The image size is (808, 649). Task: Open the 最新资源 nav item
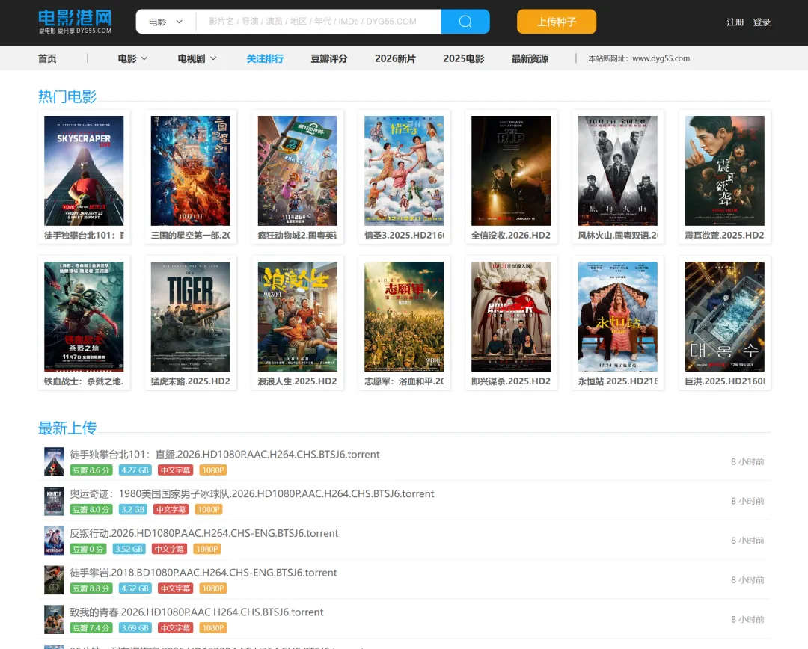(x=530, y=59)
